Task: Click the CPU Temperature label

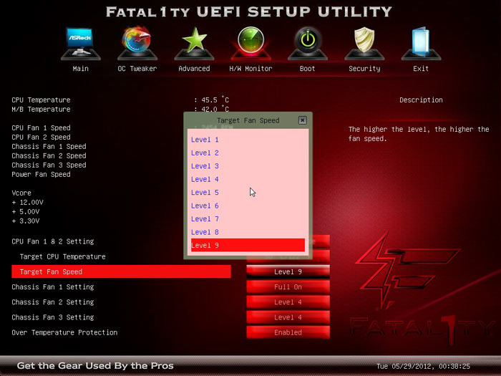Action: coord(41,100)
